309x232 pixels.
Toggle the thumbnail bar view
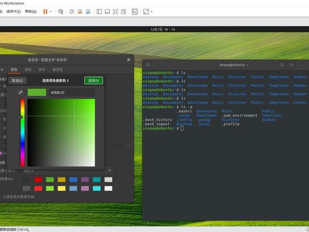(x=107, y=12)
